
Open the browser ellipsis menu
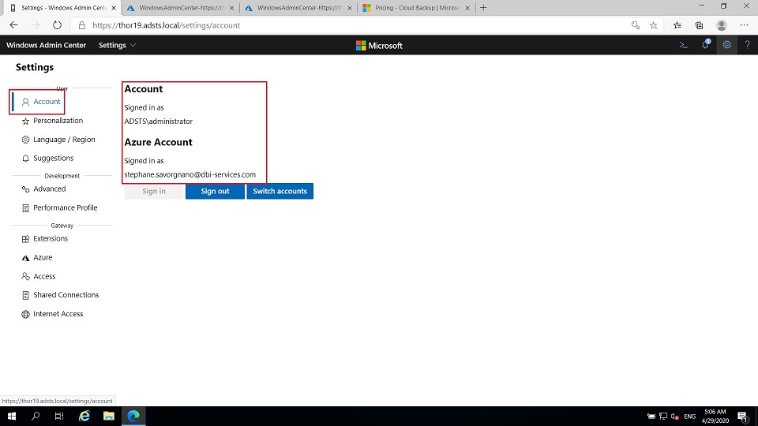(744, 25)
